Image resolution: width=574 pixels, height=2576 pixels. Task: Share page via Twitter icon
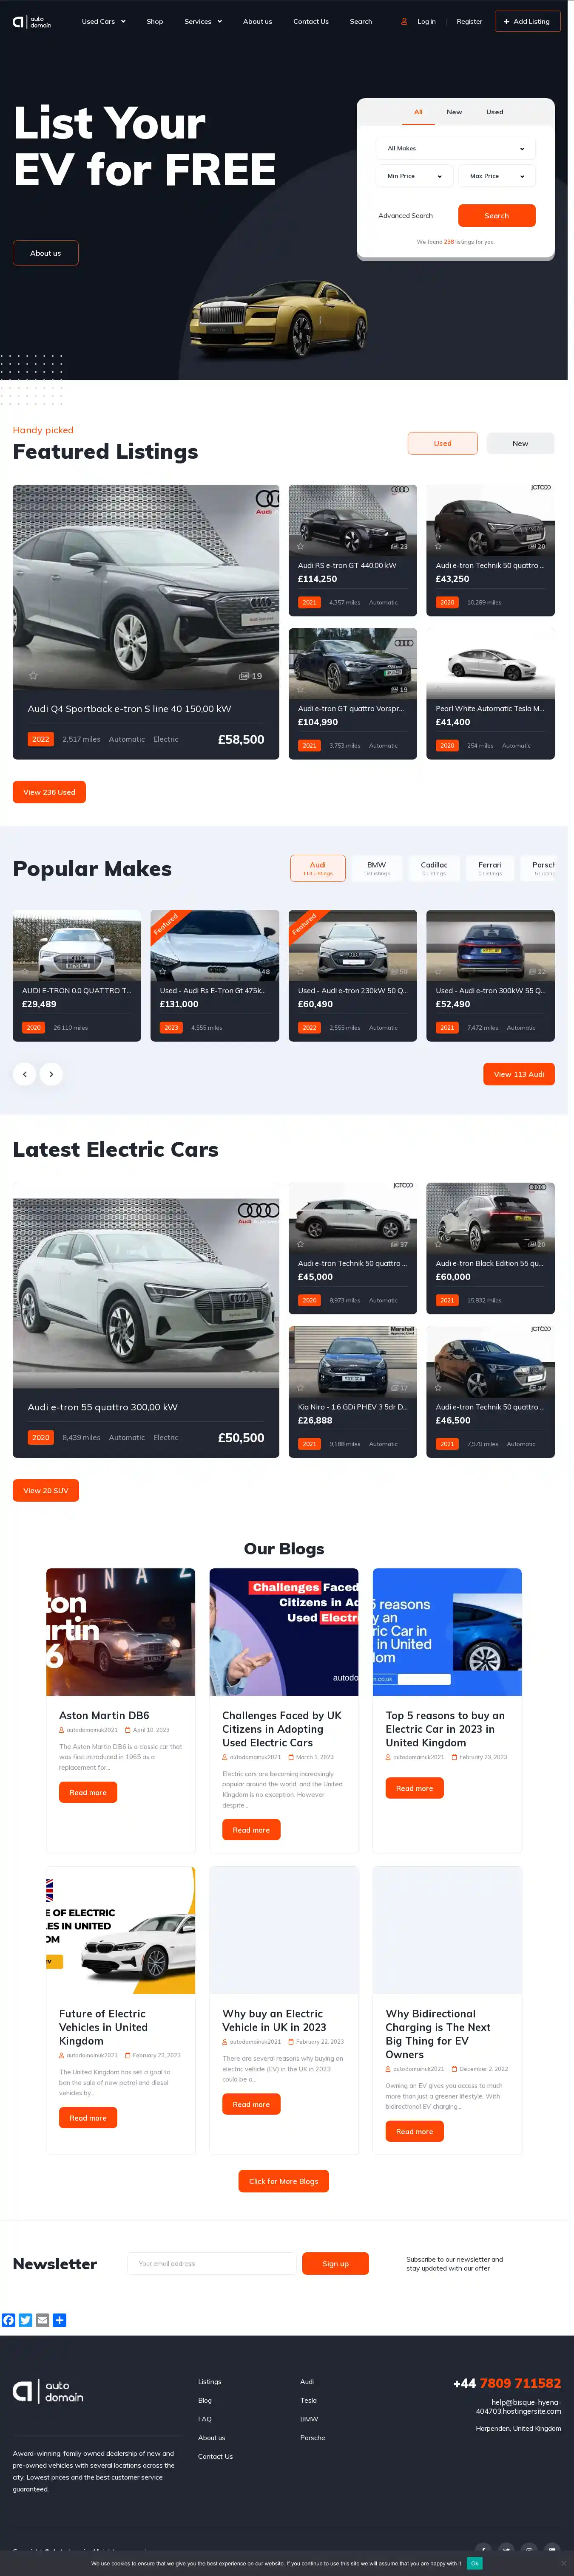(x=26, y=2320)
